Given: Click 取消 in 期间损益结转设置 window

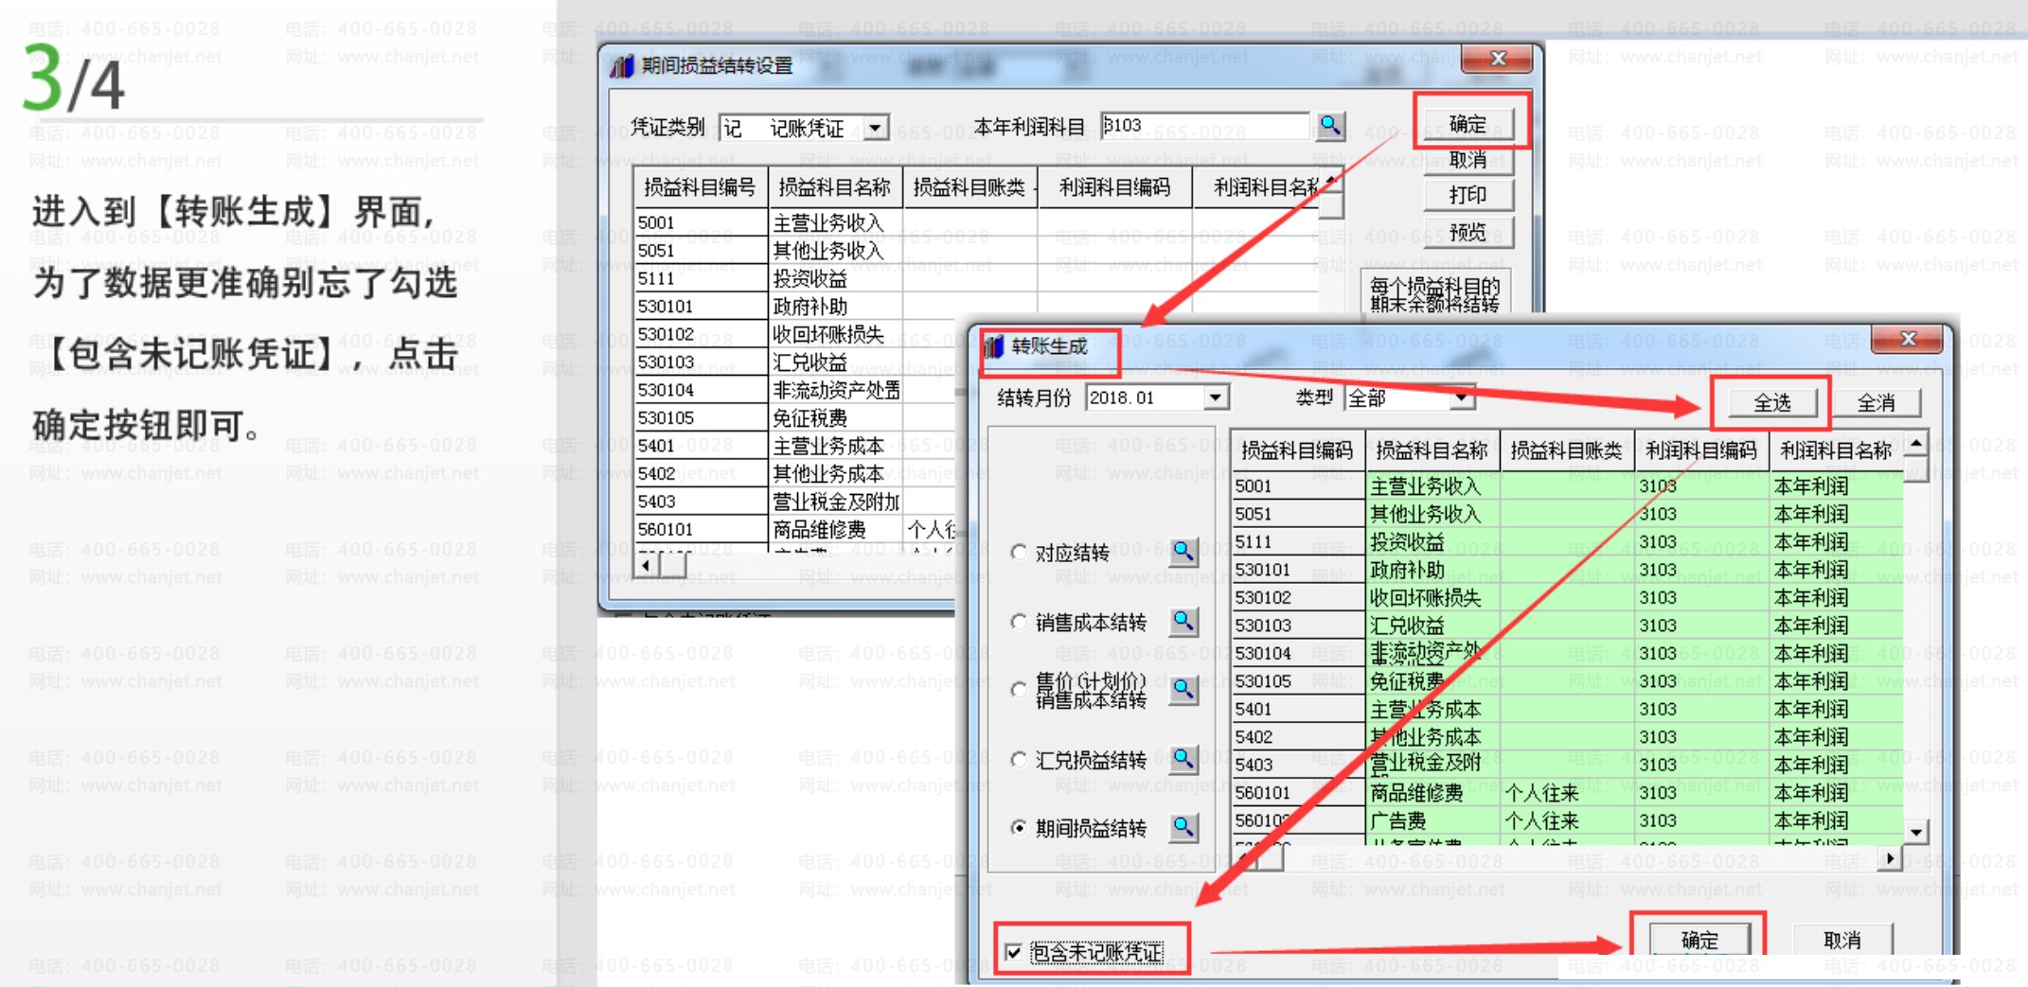Looking at the screenshot, I should [x=1468, y=159].
